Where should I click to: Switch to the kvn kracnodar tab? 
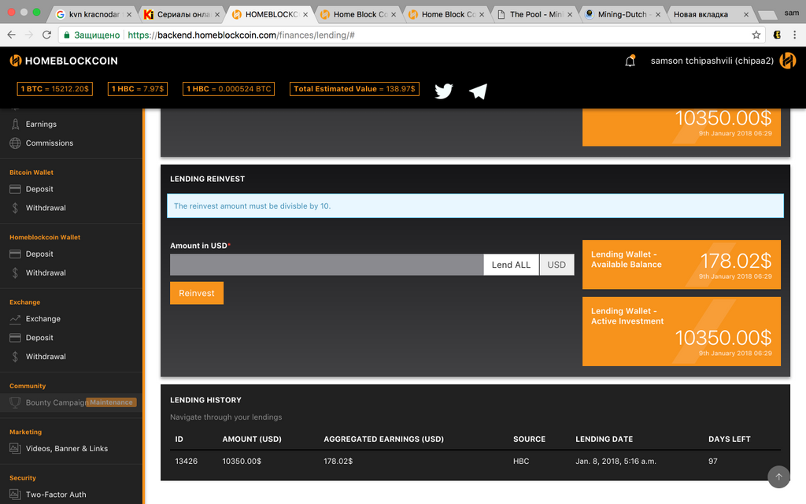coord(93,14)
